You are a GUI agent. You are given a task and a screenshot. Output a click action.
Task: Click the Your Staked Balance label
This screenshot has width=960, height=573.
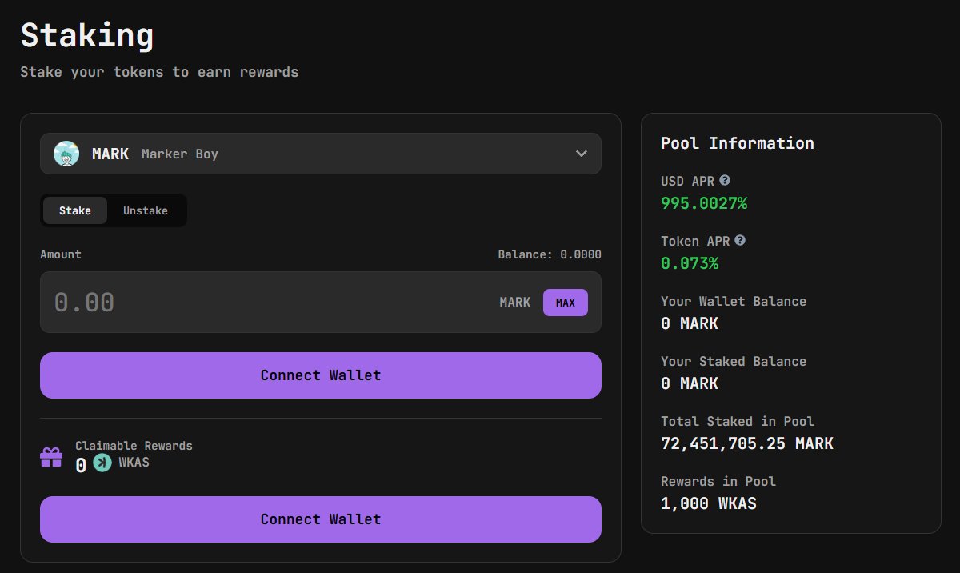734,362
